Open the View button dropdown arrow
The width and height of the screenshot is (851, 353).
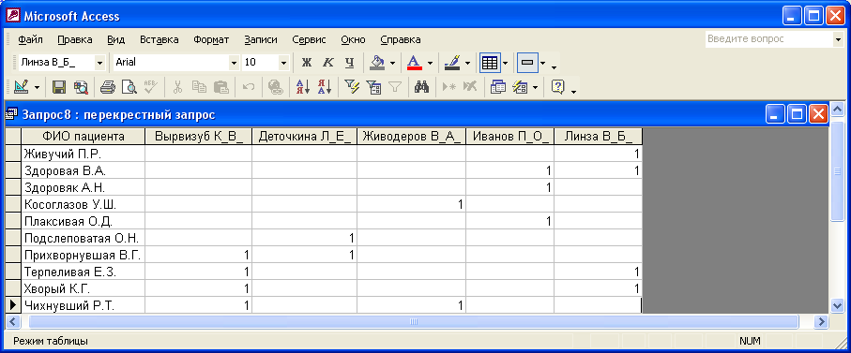tap(37, 87)
